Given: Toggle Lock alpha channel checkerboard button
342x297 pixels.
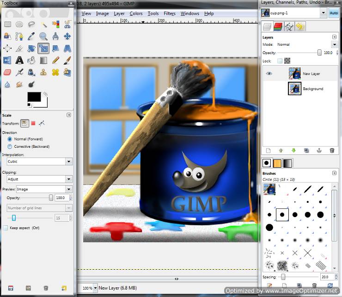Looking at the screenshot, I should coord(287,61).
